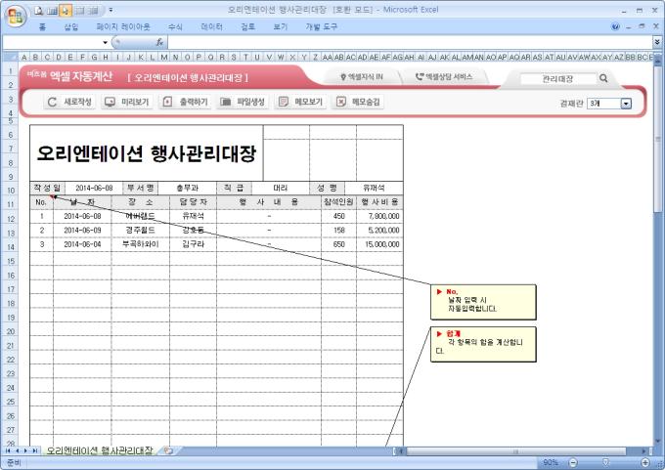
Task: Open the 엑셀지식 IN tab
Action: click(x=362, y=77)
